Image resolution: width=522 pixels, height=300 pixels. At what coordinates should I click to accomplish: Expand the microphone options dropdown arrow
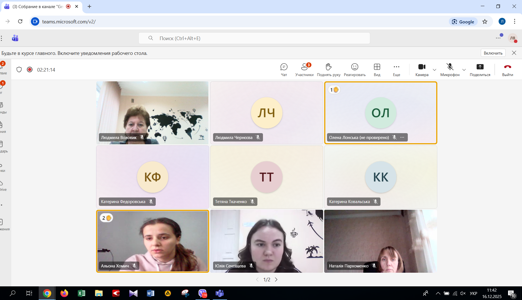(x=464, y=70)
